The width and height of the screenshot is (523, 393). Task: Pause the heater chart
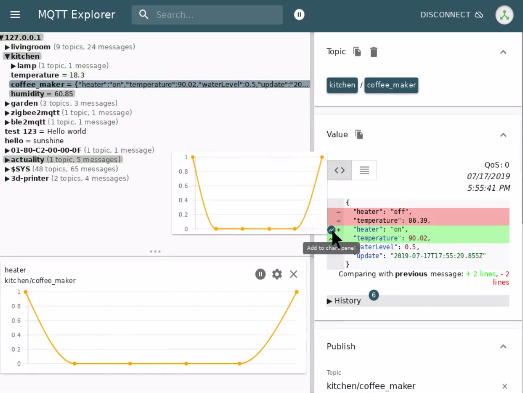coord(260,274)
